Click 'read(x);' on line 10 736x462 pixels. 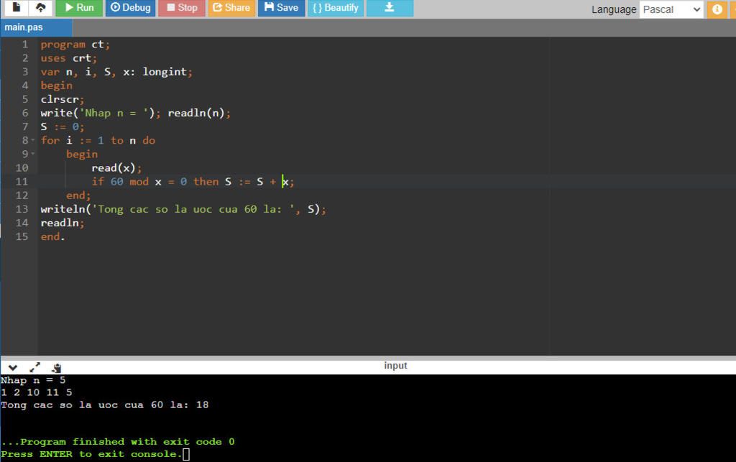[116, 168]
